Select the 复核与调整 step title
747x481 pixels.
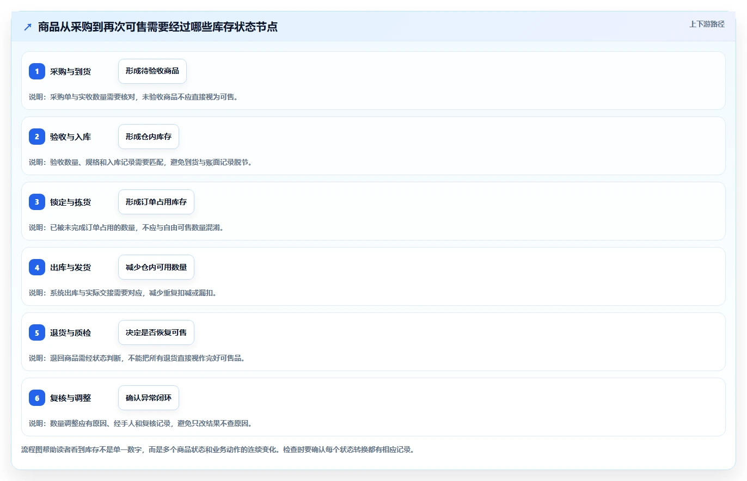click(70, 398)
